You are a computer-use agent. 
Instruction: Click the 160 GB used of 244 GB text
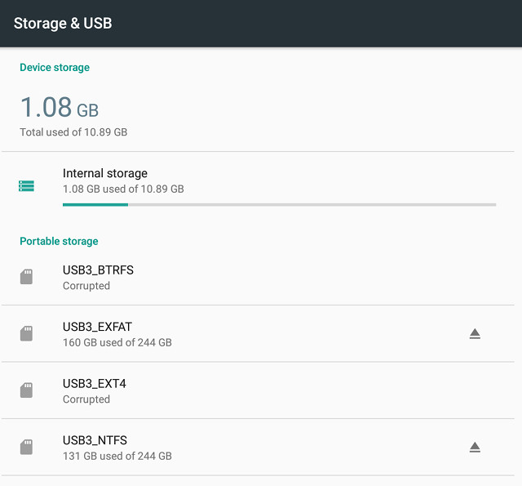click(117, 342)
